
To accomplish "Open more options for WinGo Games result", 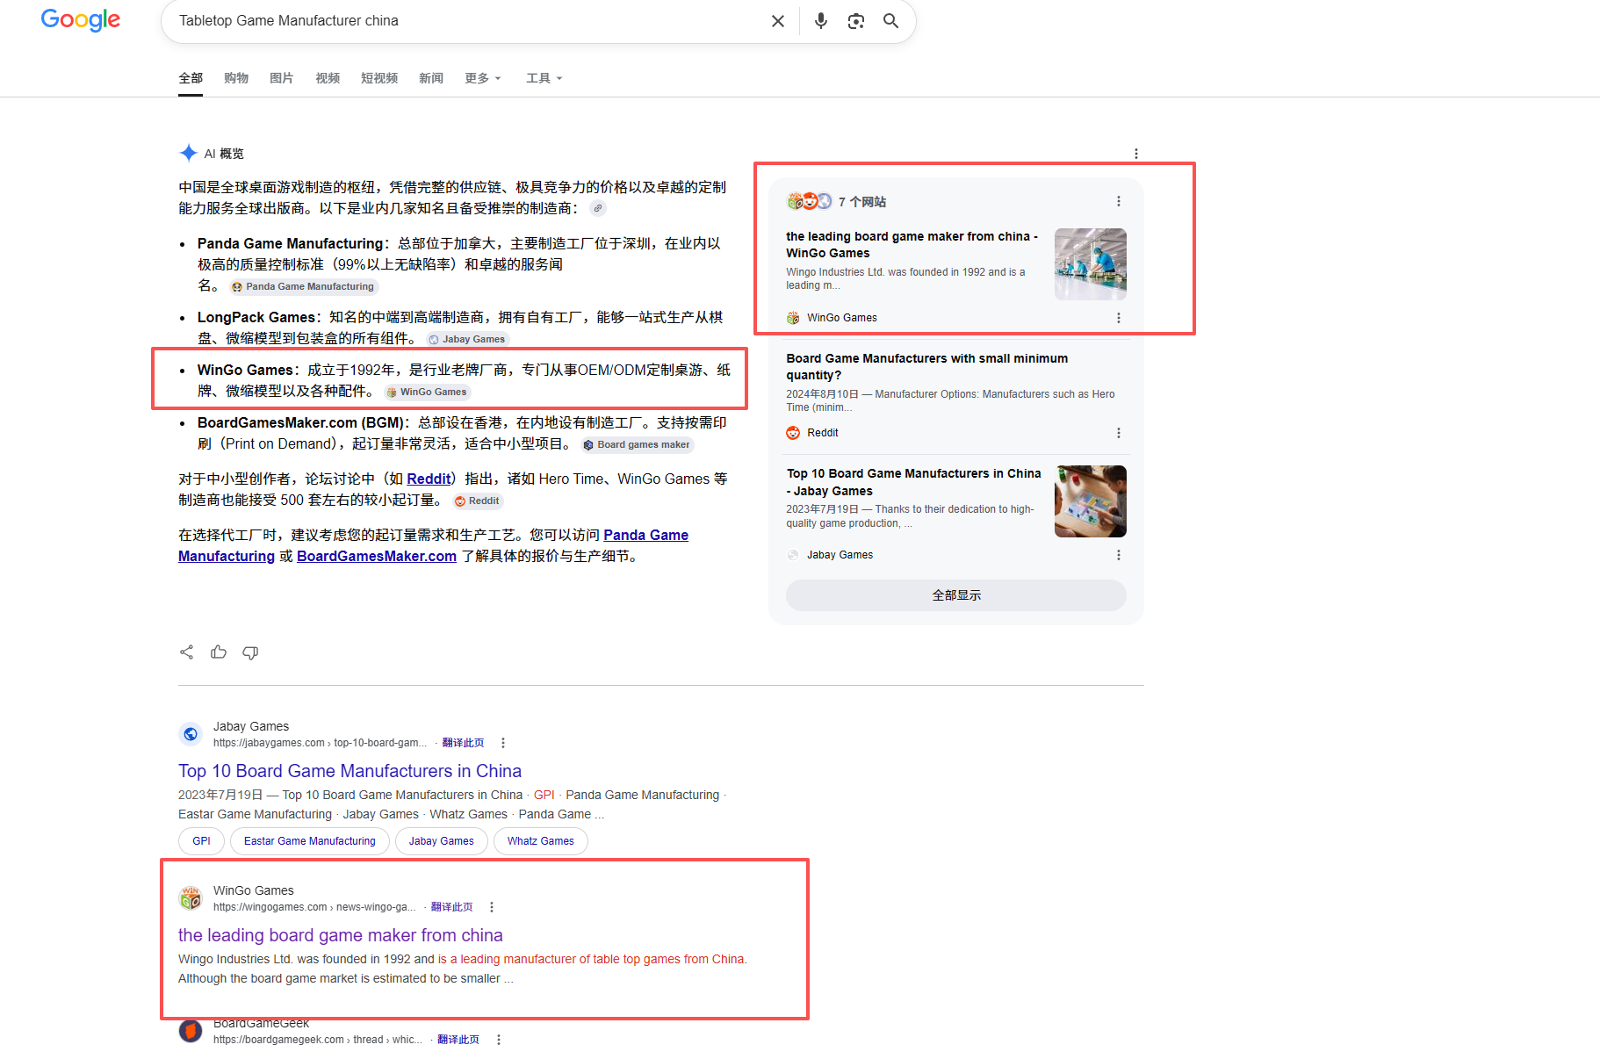I will [x=492, y=907].
